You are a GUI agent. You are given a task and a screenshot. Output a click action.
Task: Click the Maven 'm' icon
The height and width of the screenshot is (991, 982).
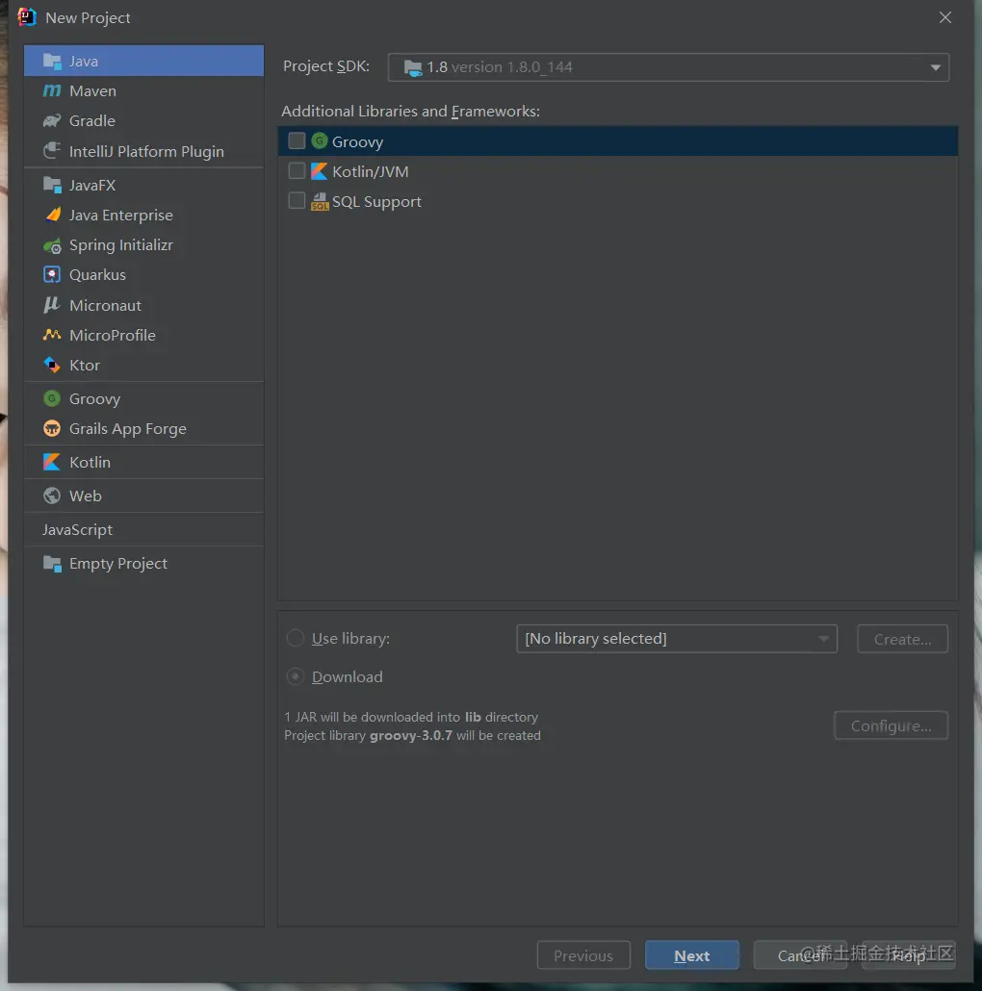[x=52, y=91]
